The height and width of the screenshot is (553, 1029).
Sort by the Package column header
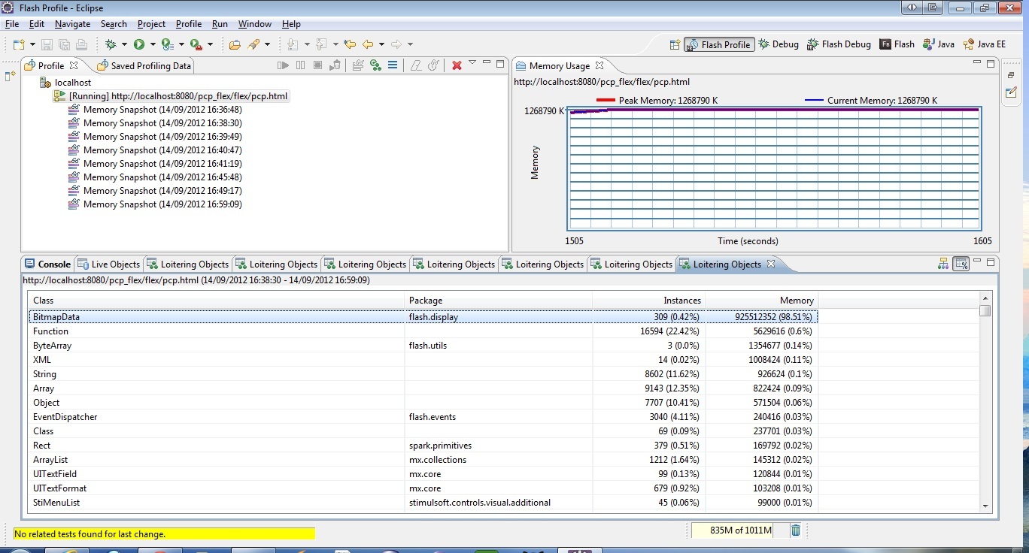(x=498, y=301)
